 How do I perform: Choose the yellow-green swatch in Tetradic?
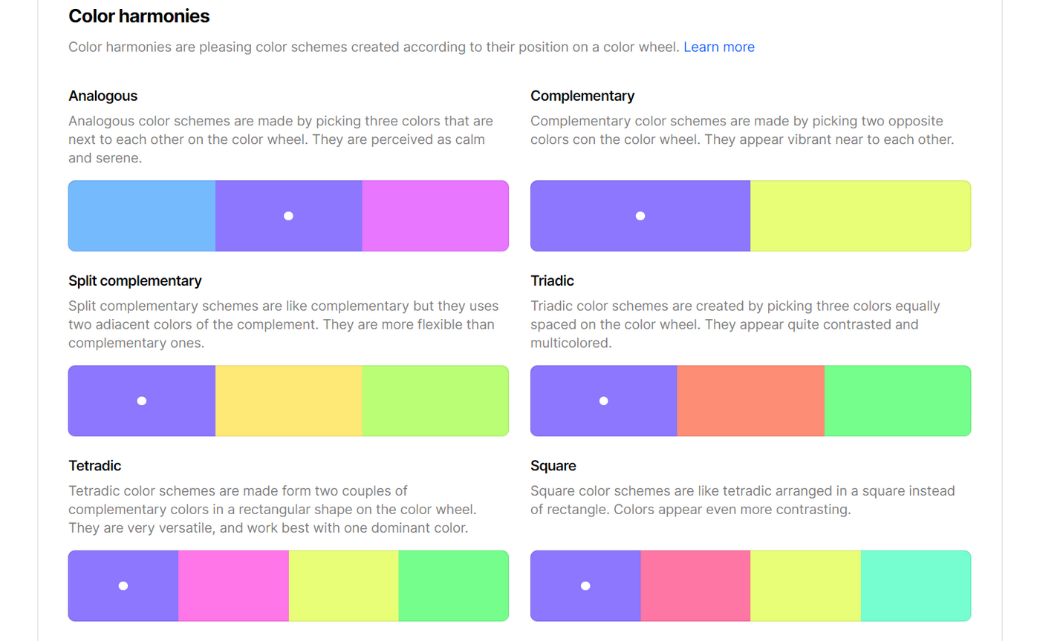pyautogui.click(x=344, y=585)
